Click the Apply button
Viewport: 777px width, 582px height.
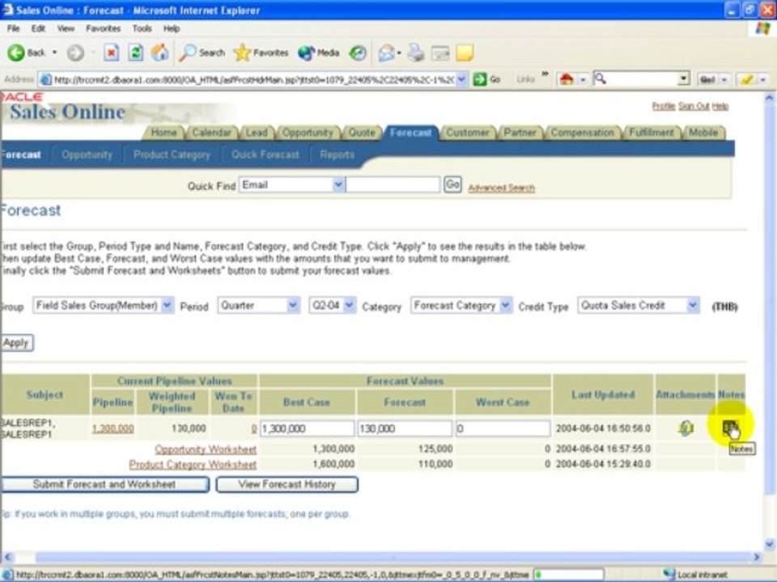click(x=16, y=343)
